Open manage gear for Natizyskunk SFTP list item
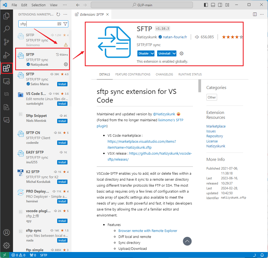268x258 pixels. pyautogui.click(x=66, y=64)
